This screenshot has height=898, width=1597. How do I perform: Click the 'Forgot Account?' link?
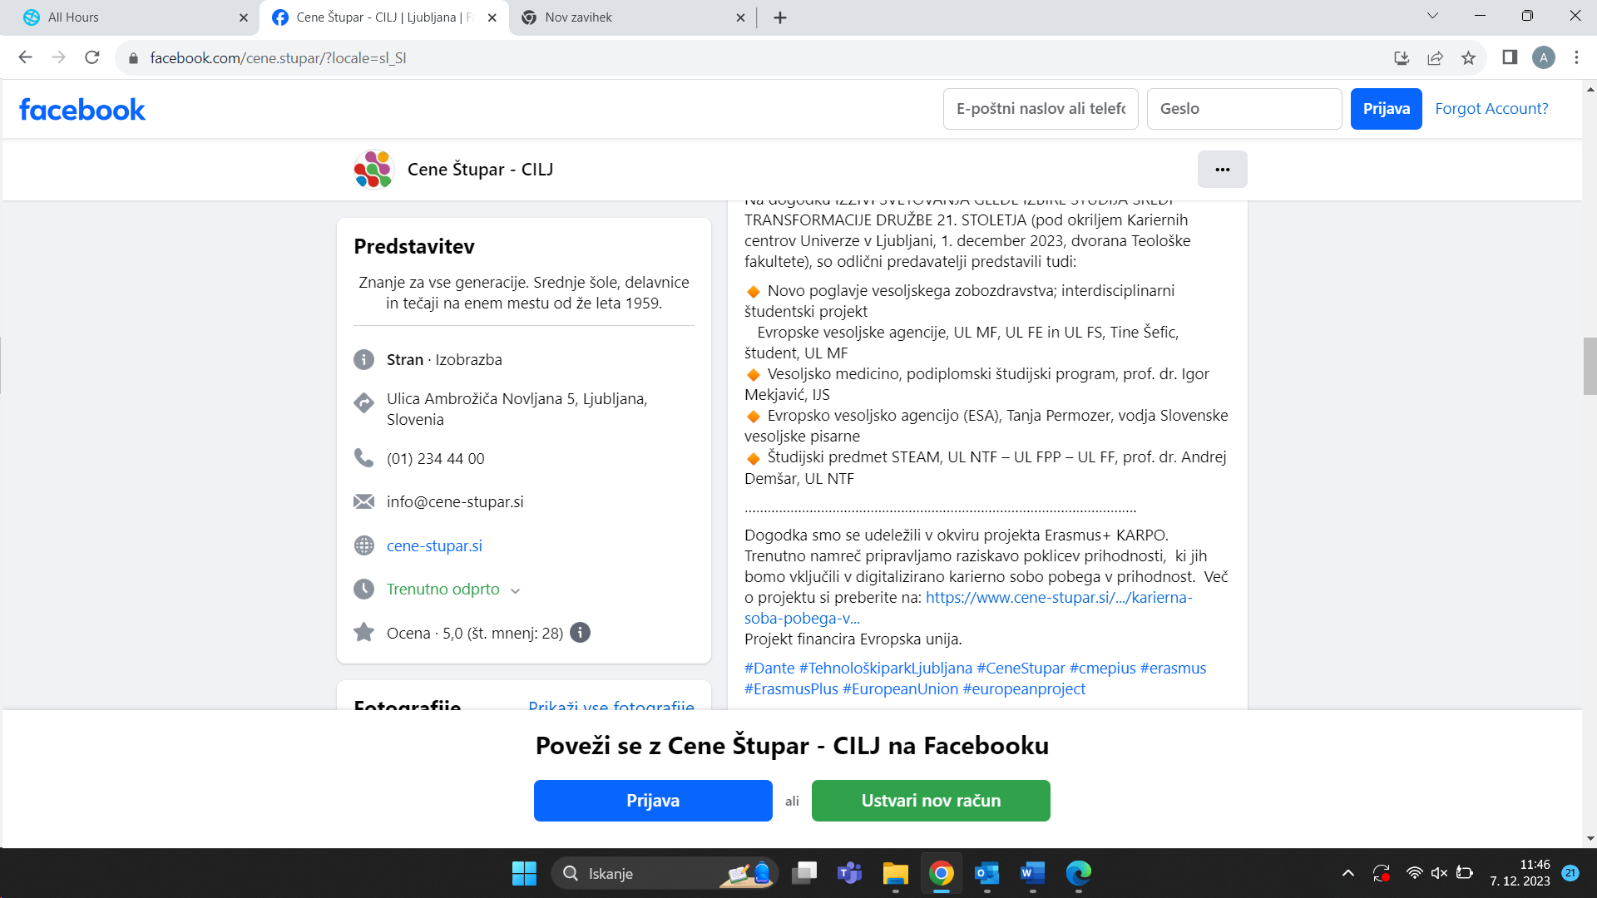pos(1491,109)
